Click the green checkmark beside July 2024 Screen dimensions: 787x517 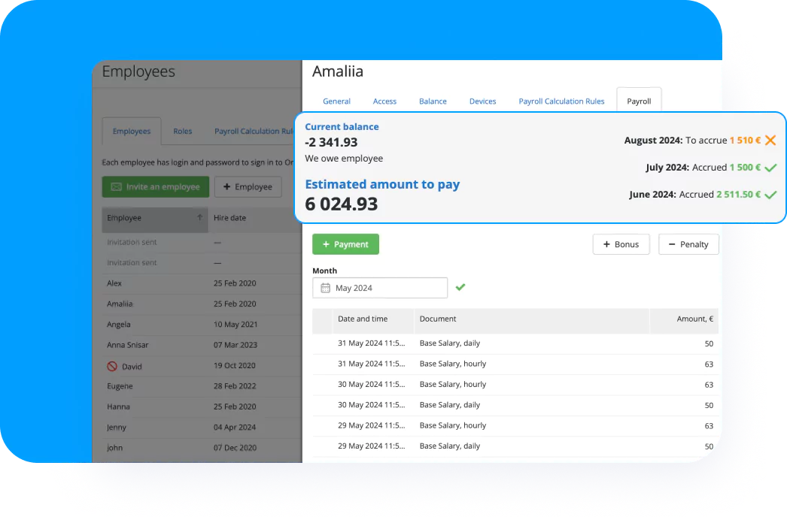(770, 168)
